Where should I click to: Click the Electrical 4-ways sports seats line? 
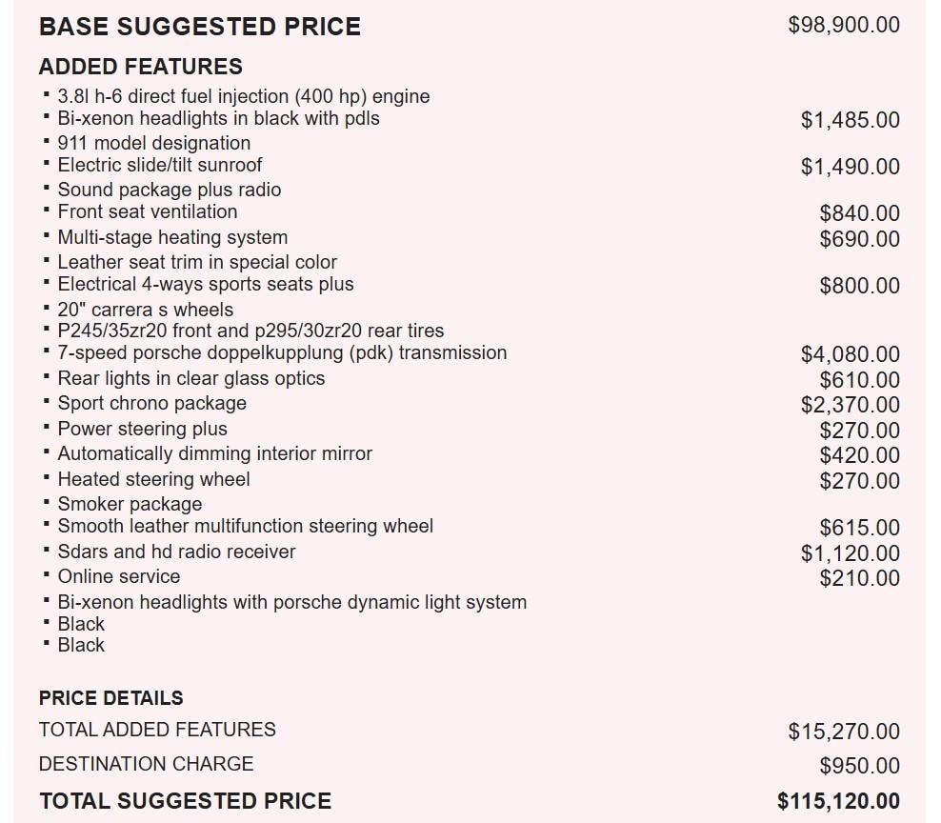tap(205, 284)
